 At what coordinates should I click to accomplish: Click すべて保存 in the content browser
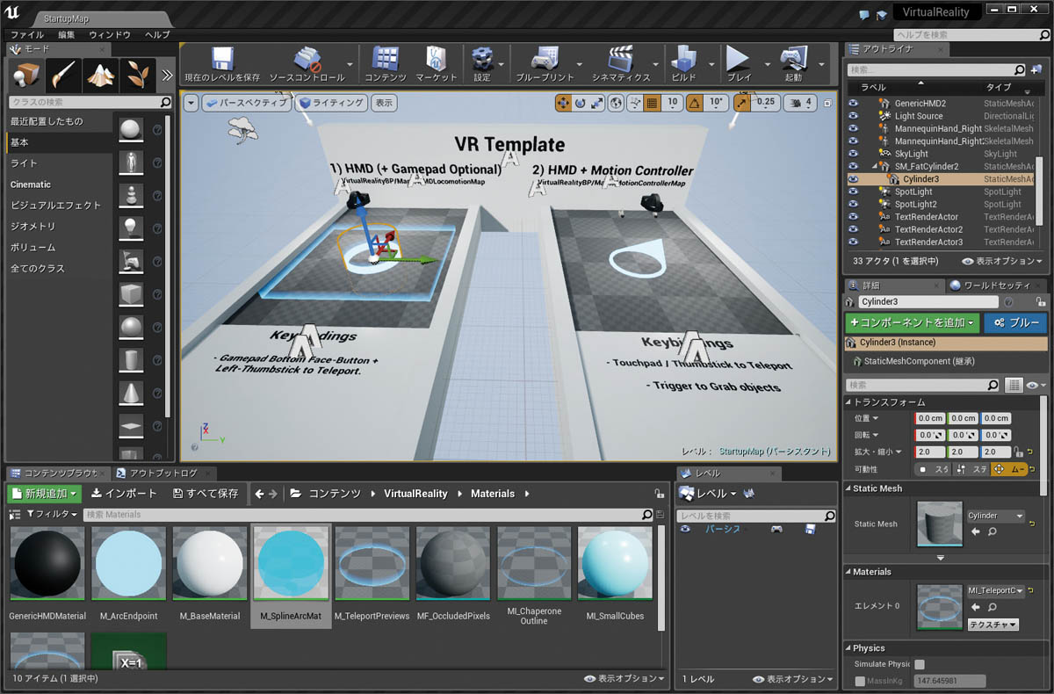click(206, 493)
